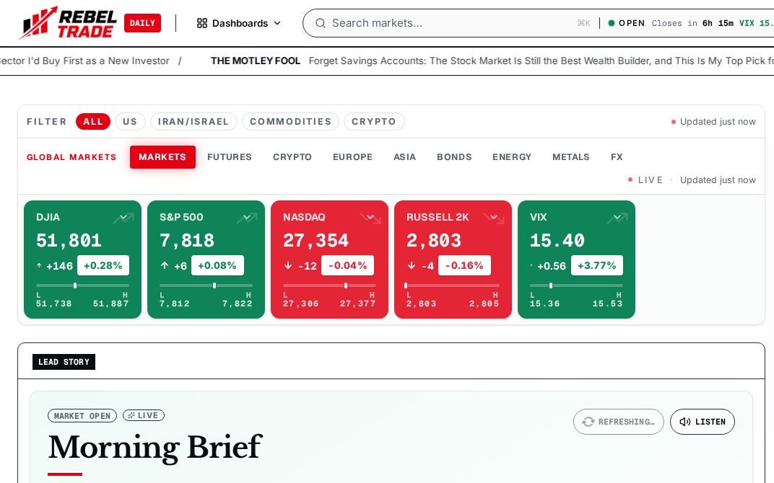This screenshot has height=483, width=774.
Task: Enable the Commodities filter
Action: click(290, 122)
